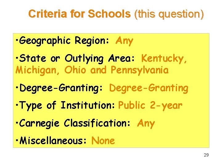Select the "(this question)" text in title
Viewport: 222px width, 166px height.
pyautogui.click(x=169, y=14)
